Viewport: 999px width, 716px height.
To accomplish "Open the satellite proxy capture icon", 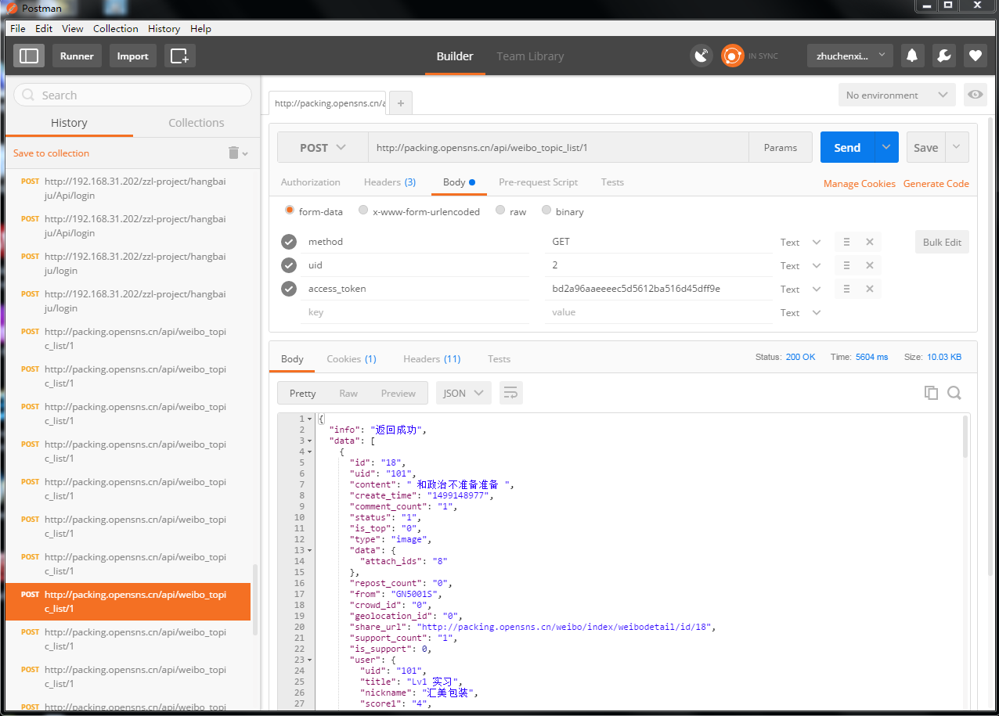I will click(x=701, y=56).
